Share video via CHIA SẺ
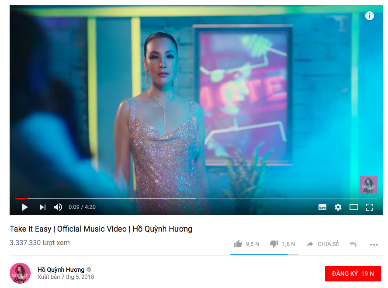 tap(322, 244)
